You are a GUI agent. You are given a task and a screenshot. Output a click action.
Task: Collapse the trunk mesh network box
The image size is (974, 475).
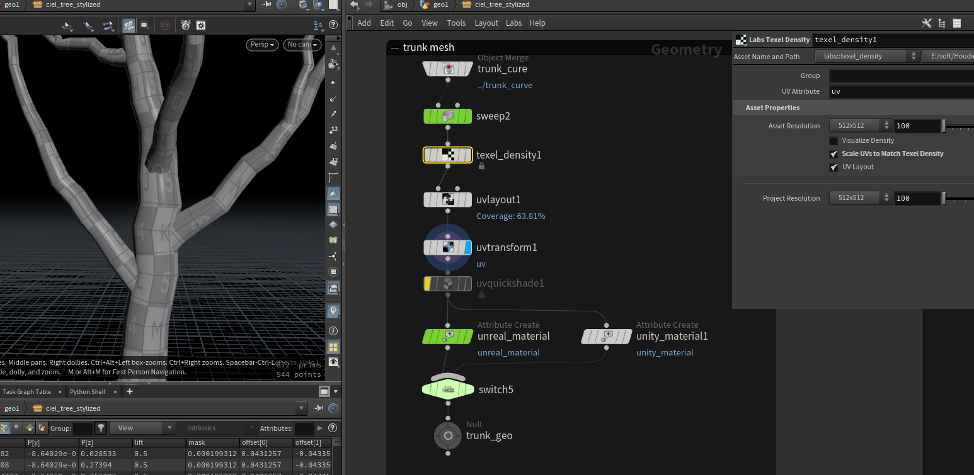pos(395,48)
